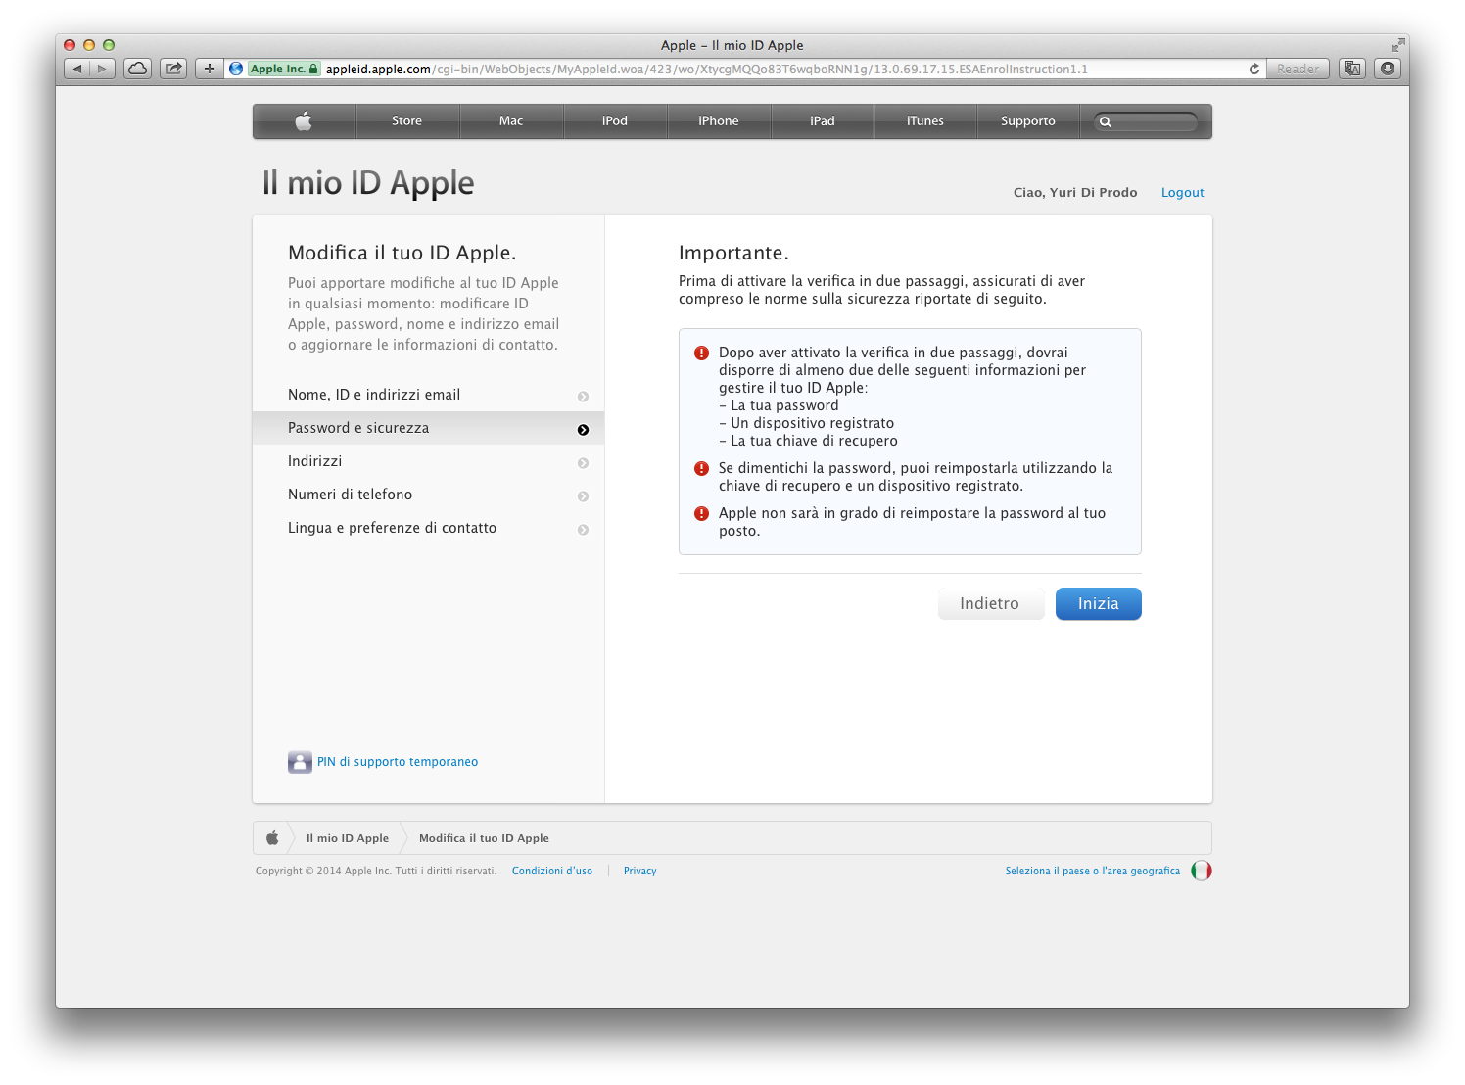This screenshot has height=1085, width=1465.
Task: Click the Safari forward arrow button
Action: coord(103,69)
